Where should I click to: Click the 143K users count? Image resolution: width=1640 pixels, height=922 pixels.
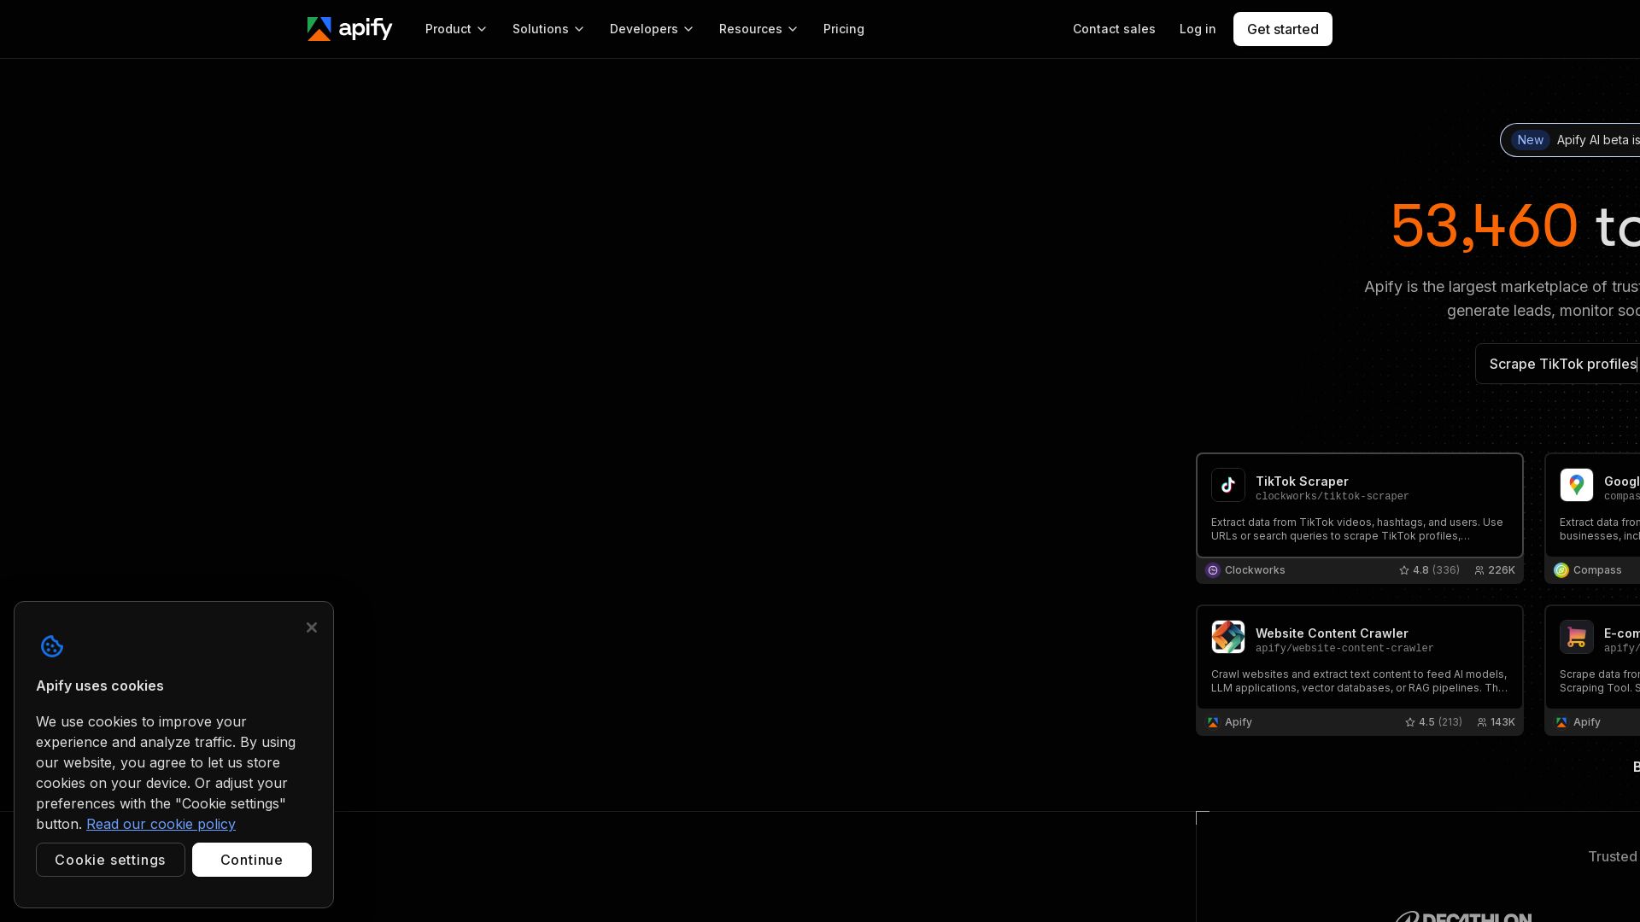click(1502, 722)
